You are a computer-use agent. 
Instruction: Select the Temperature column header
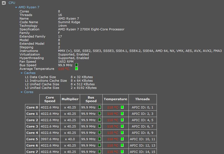click(x=115, y=99)
